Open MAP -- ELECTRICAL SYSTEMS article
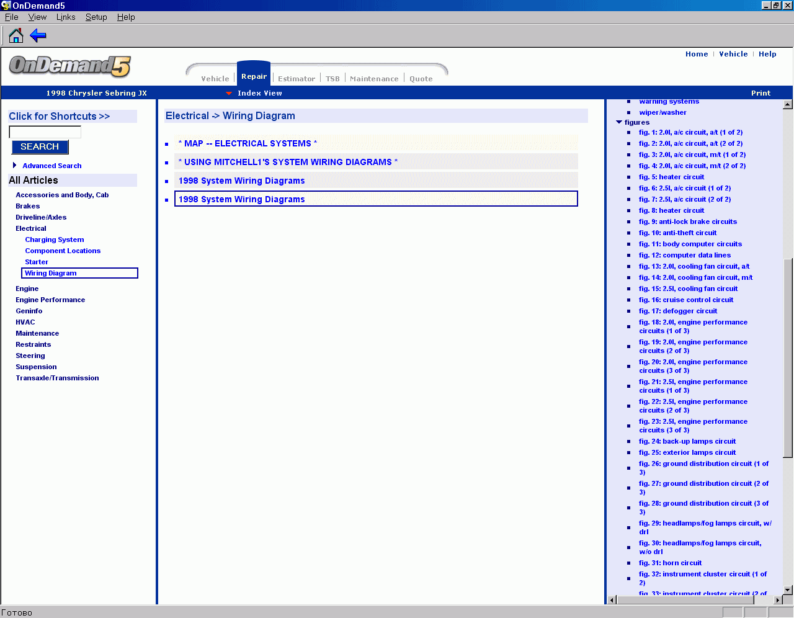This screenshot has width=794, height=618. [248, 143]
